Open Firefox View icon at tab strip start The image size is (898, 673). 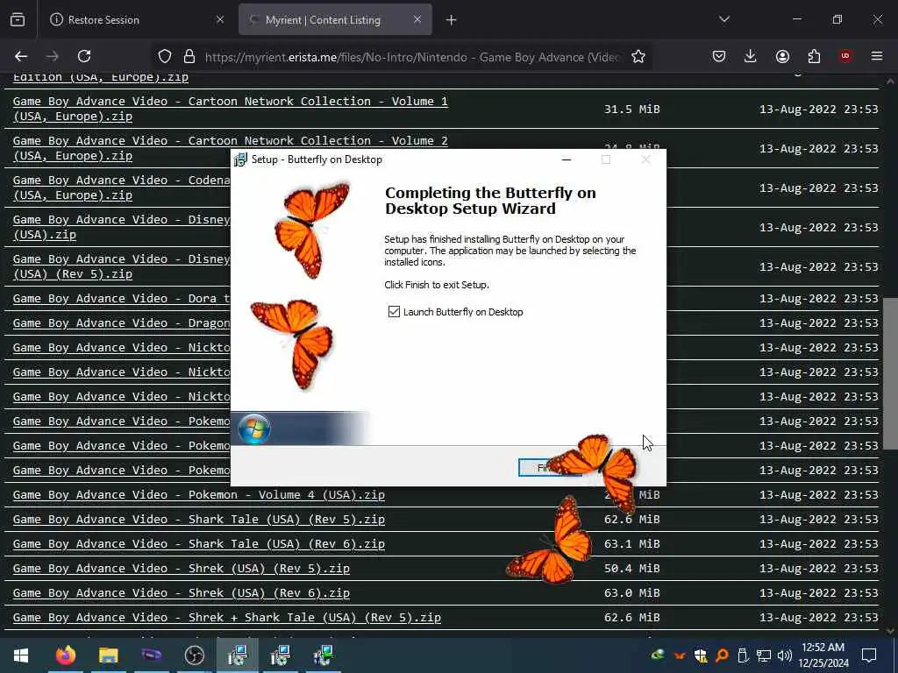(18, 19)
